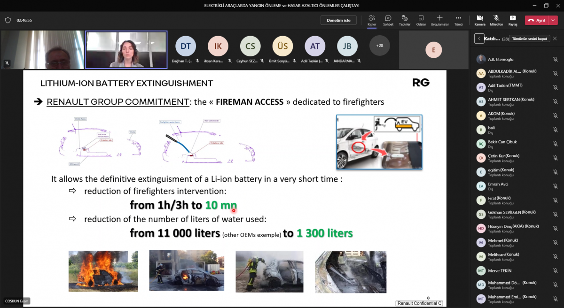Image resolution: width=564 pixels, height=308 pixels.
Task: Open the Sohbet chat panel
Action: point(388,20)
